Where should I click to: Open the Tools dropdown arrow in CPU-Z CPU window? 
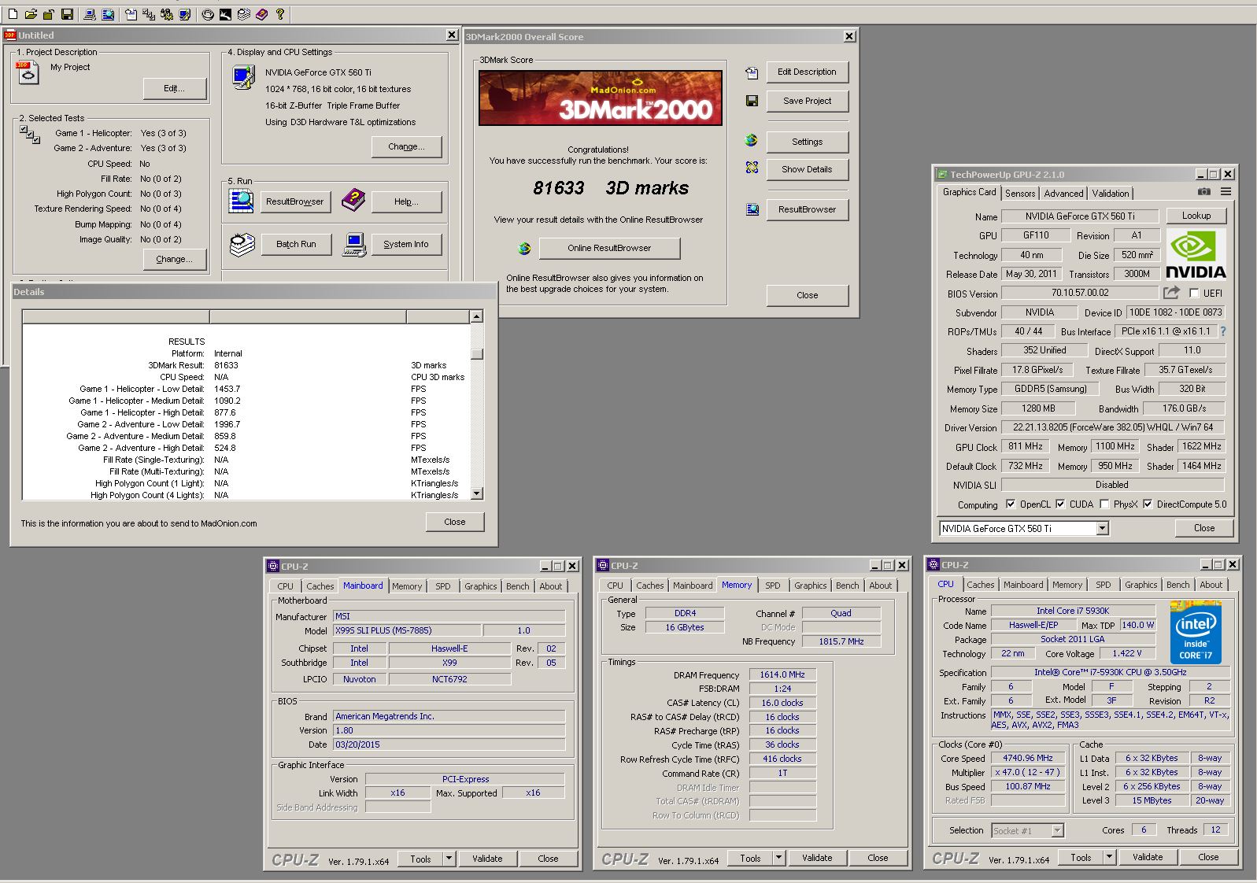click(1109, 857)
